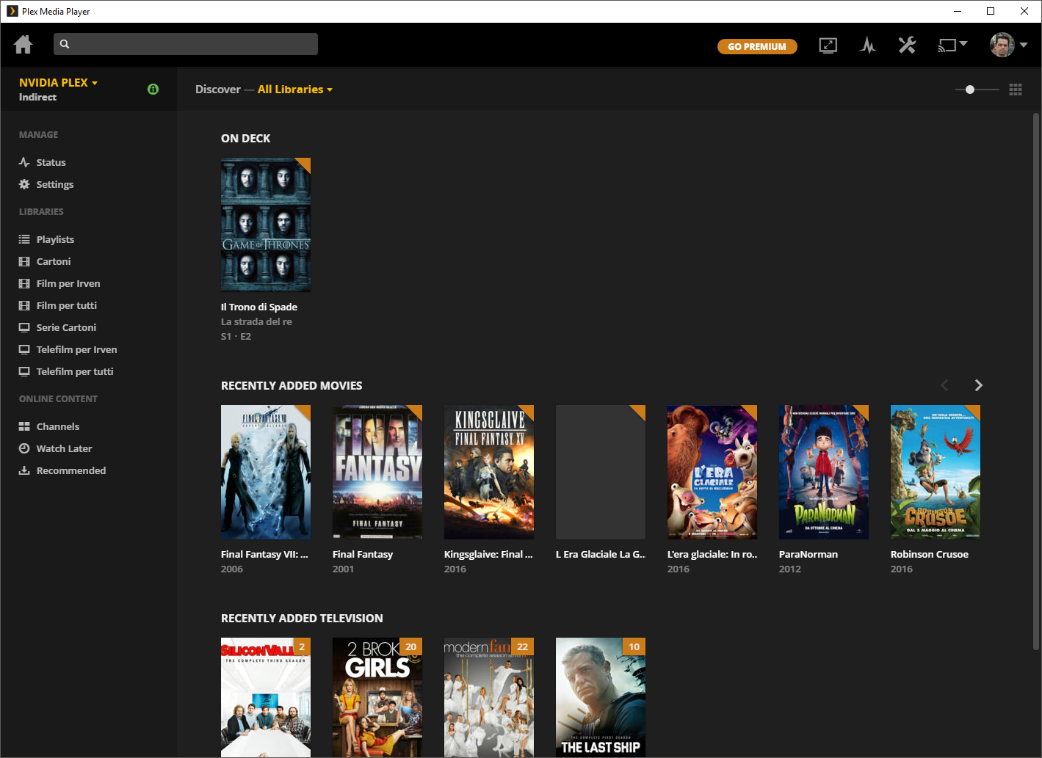Click the Kingsglaive: Final ... title text

pyautogui.click(x=488, y=554)
